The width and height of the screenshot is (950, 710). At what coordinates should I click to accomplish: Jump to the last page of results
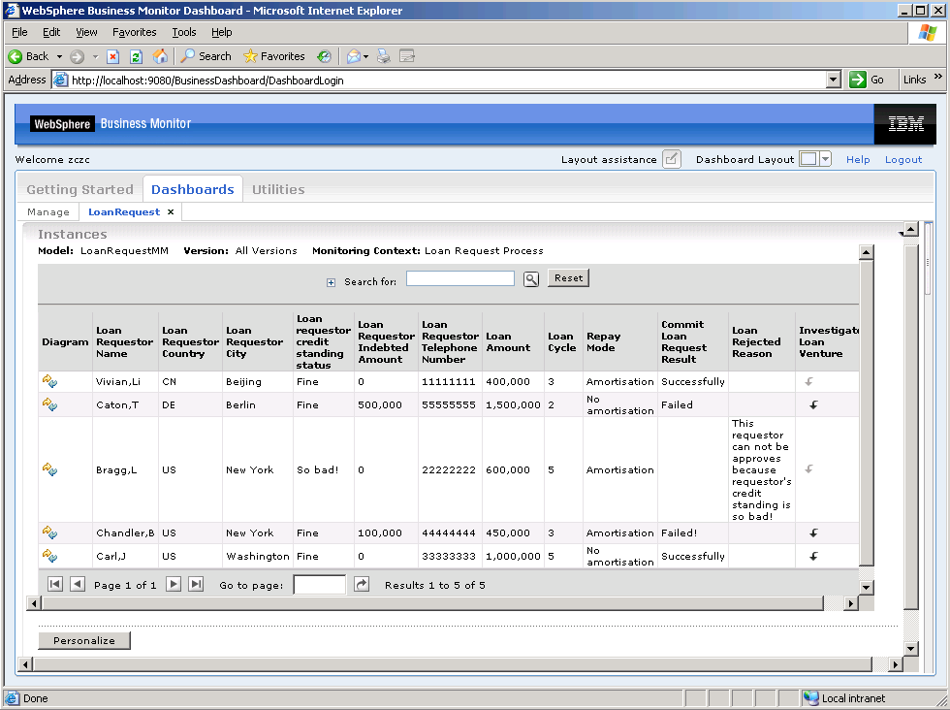point(196,585)
